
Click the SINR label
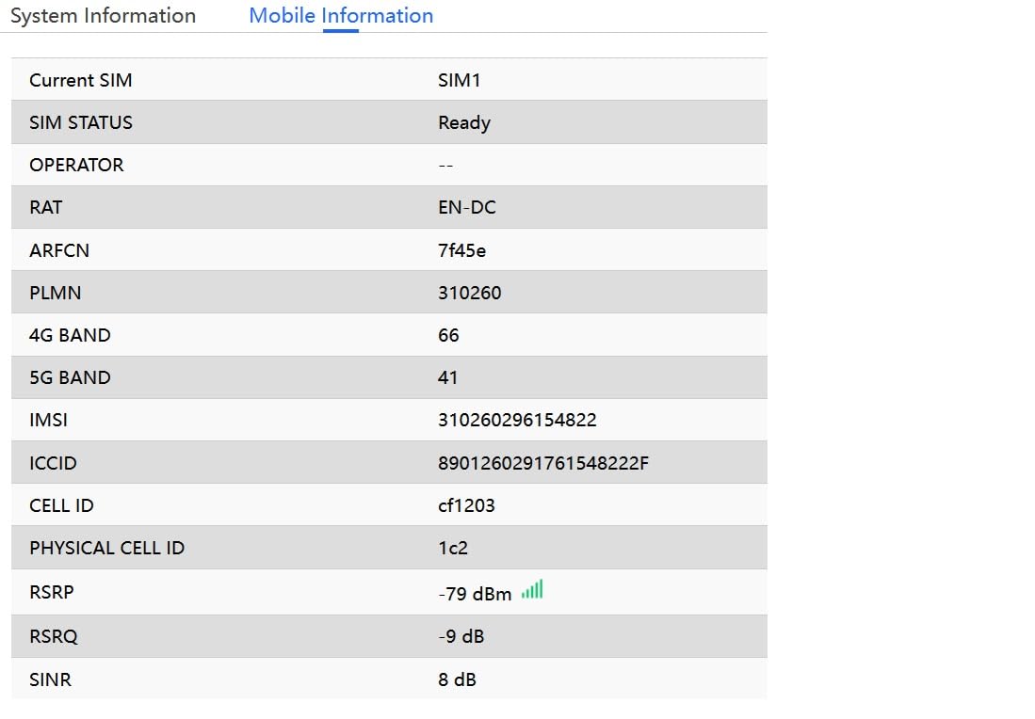coord(50,679)
